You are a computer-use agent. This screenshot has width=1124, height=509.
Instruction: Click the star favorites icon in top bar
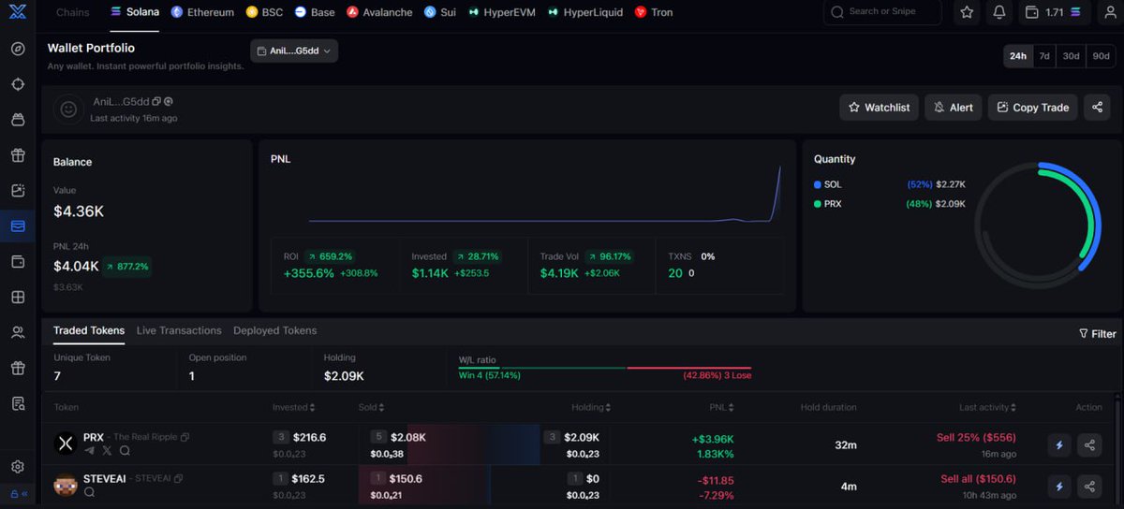click(x=967, y=12)
